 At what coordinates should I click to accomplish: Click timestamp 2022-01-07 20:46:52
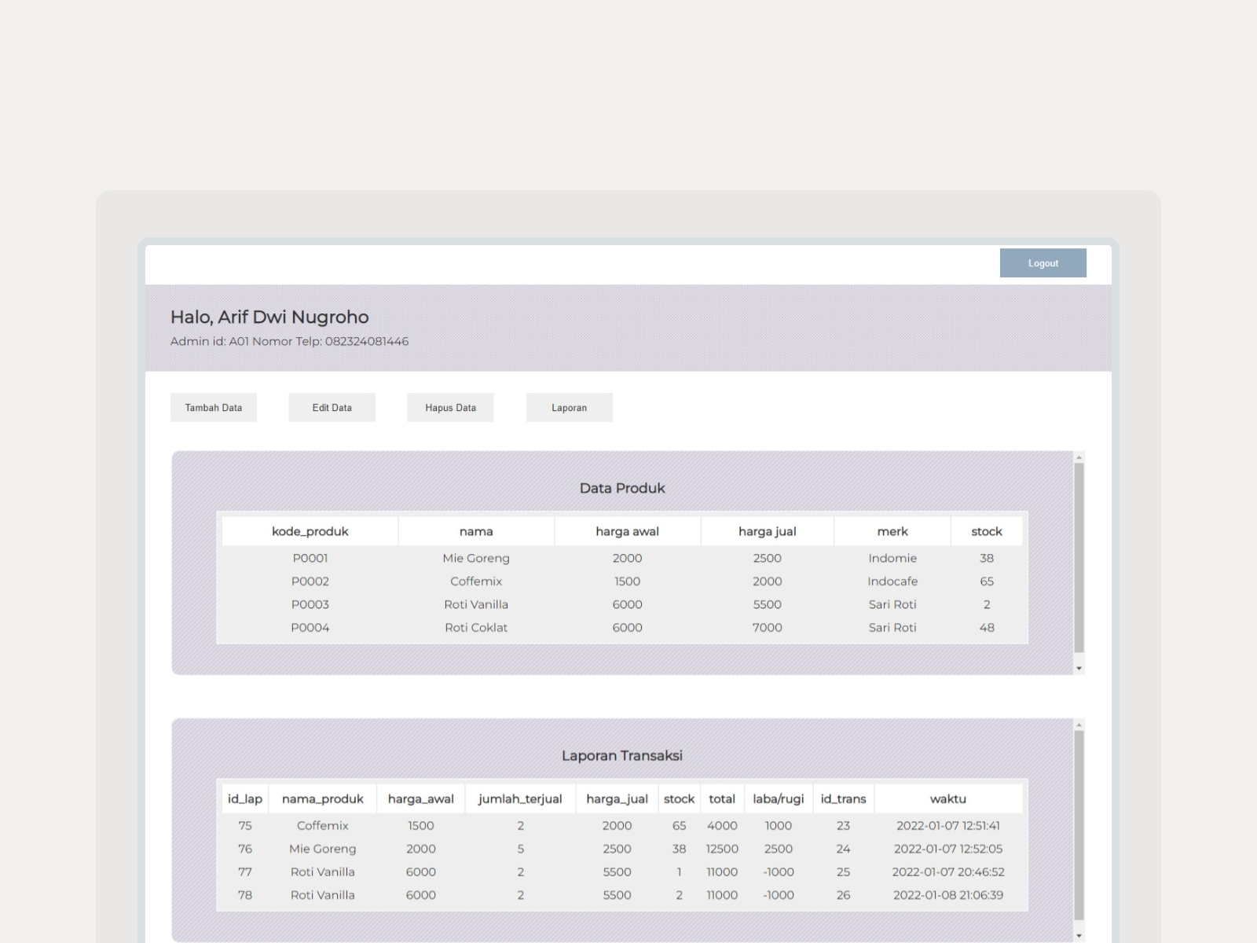[x=948, y=871]
